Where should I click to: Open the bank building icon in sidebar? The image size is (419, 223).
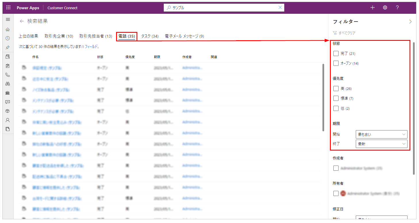point(8,93)
